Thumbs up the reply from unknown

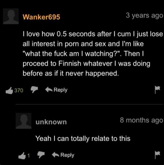(22, 156)
